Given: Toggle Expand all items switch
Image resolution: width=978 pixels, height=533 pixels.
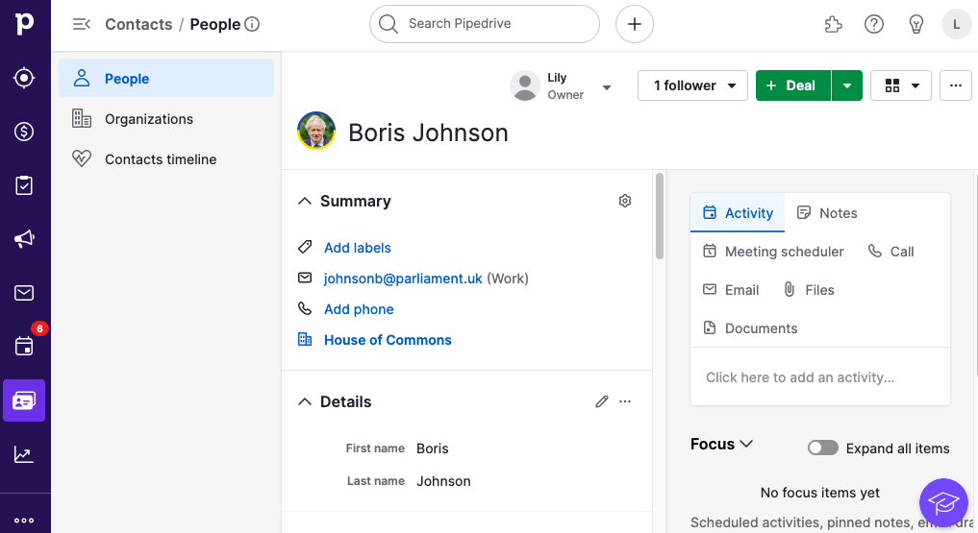Looking at the screenshot, I should coord(822,448).
